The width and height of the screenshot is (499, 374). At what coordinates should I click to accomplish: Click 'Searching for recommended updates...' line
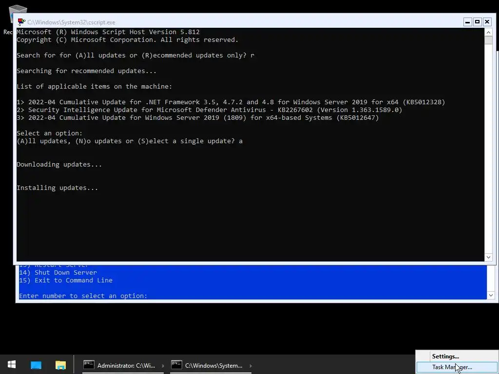coord(87,71)
